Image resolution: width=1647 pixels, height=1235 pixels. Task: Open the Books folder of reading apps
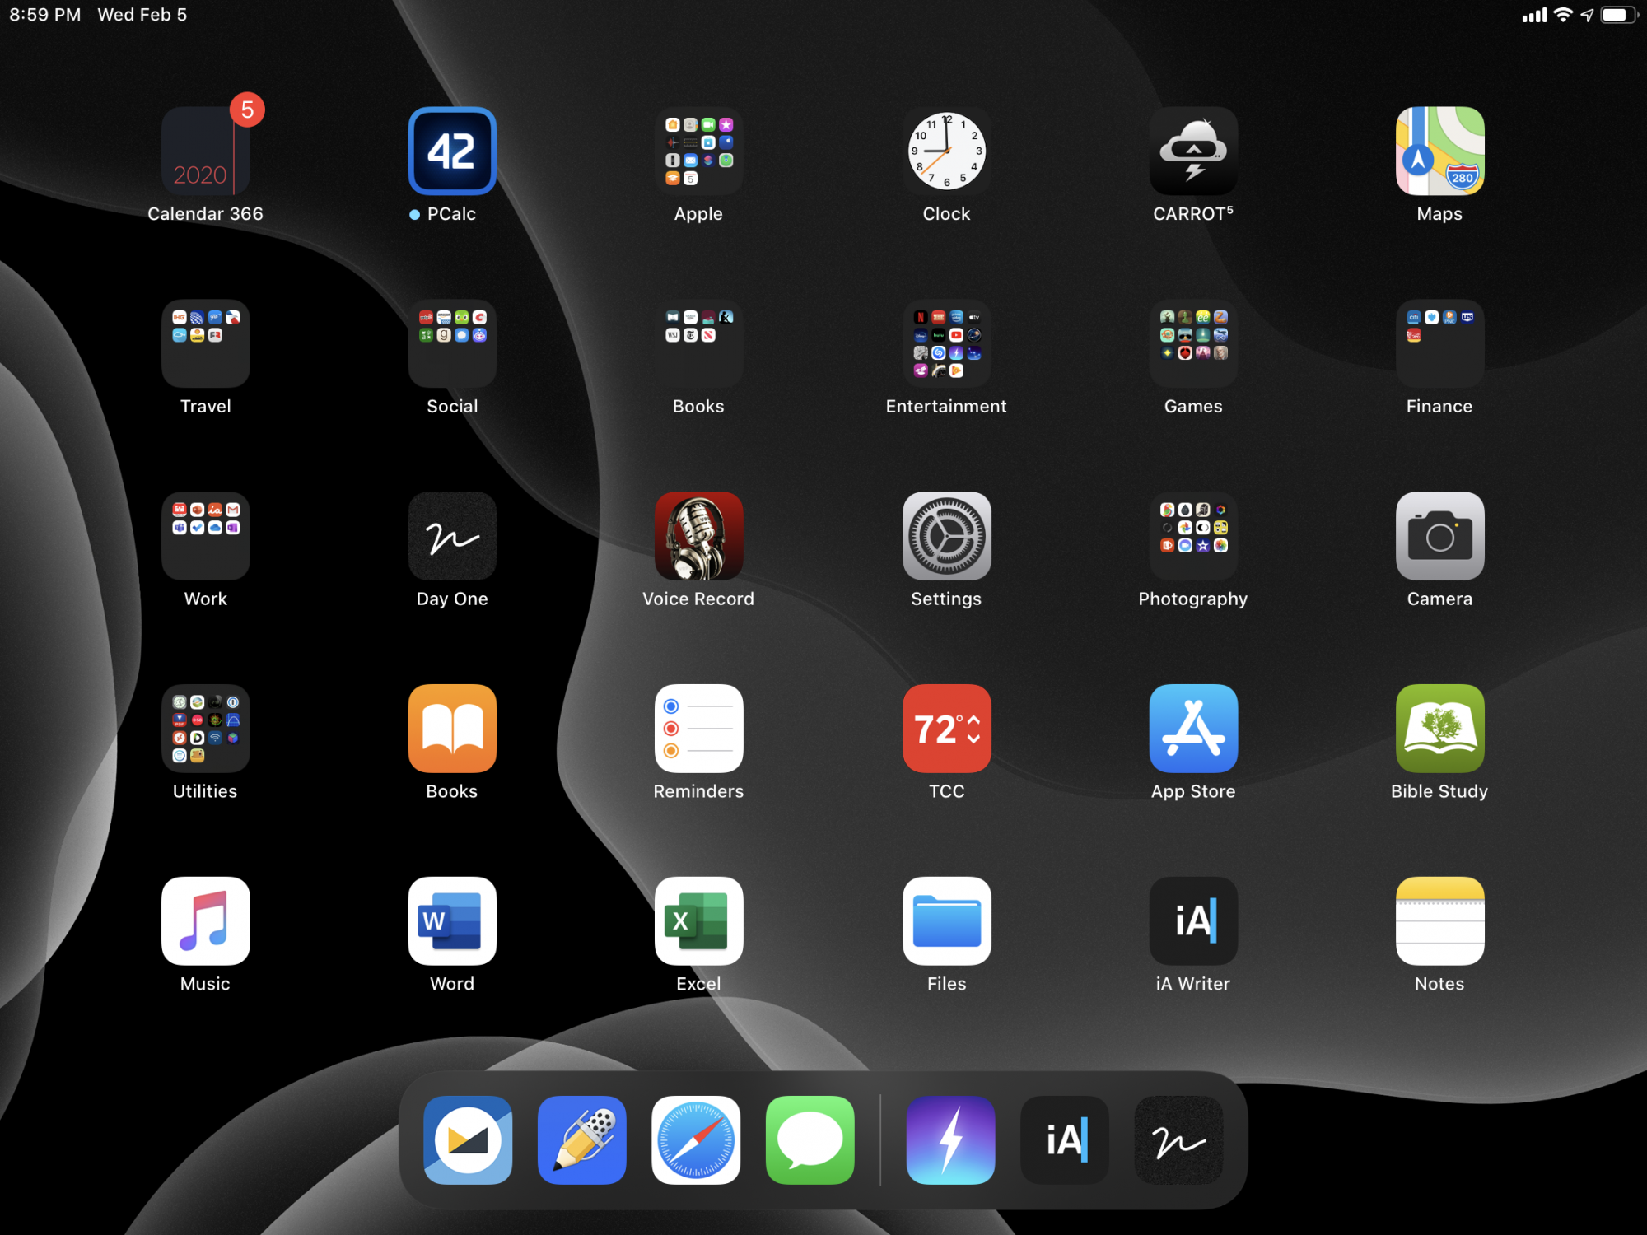(x=699, y=343)
